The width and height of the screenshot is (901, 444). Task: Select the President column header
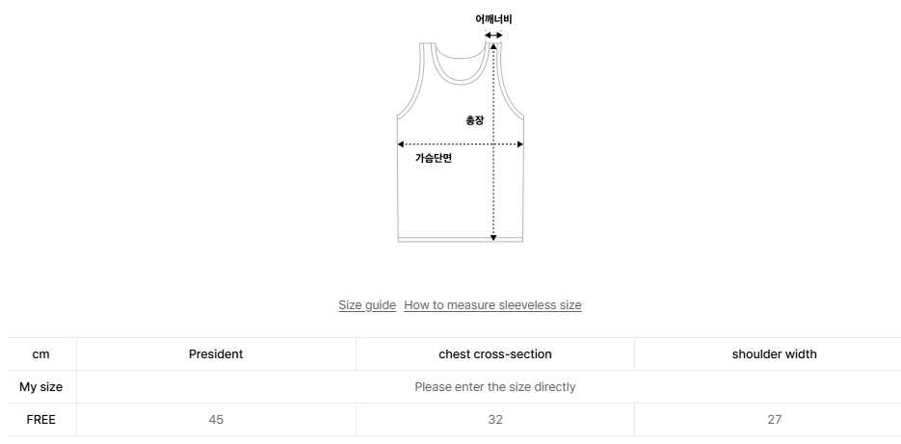pos(216,354)
